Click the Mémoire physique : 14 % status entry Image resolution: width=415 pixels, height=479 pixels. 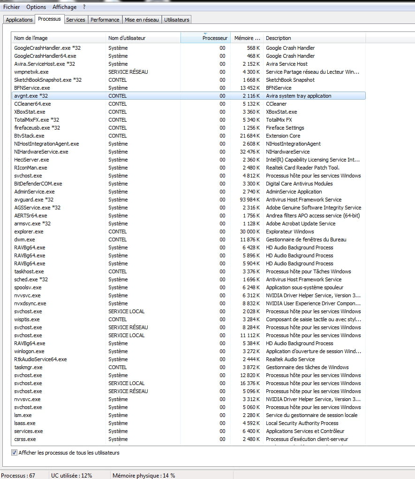pyautogui.click(x=143, y=476)
